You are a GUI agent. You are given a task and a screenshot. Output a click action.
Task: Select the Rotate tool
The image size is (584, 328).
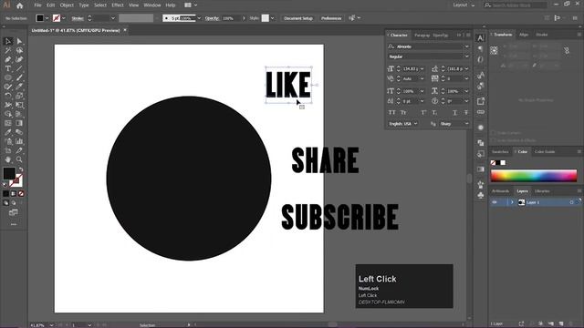pyautogui.click(x=8, y=96)
